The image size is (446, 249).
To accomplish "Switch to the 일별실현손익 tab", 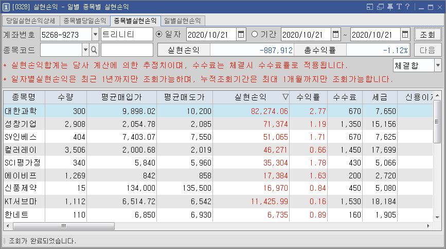I will pos(183,21).
